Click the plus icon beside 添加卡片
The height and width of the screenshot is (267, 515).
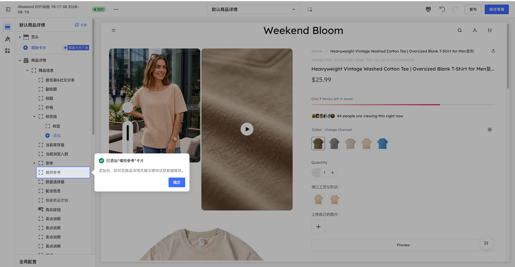tap(25, 48)
